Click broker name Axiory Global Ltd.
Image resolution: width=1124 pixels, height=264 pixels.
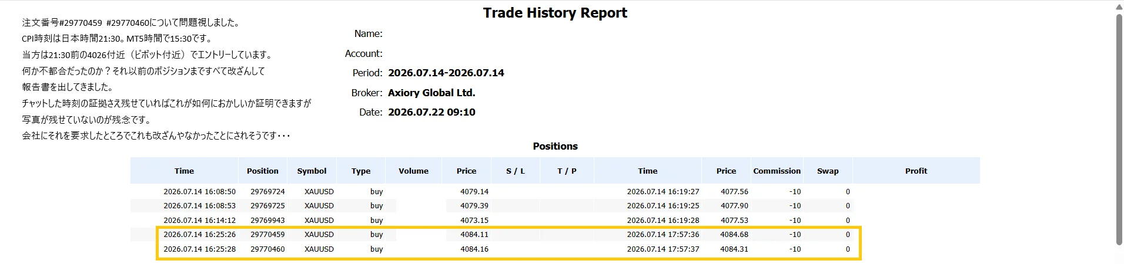coord(431,93)
